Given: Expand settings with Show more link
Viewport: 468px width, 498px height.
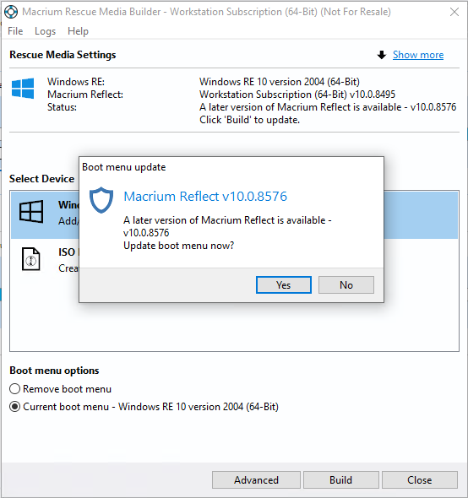Looking at the screenshot, I should point(418,55).
